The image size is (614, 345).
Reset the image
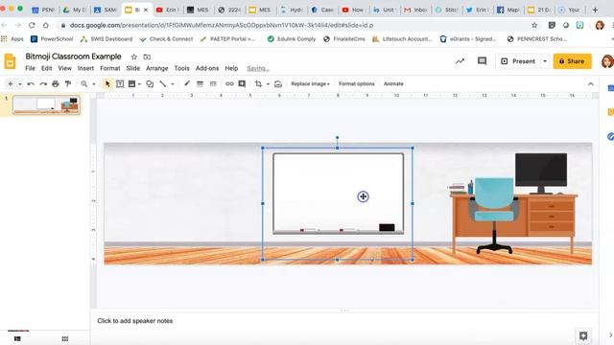click(x=278, y=83)
